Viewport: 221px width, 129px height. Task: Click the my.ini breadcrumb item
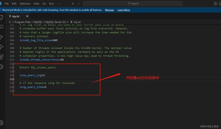click(x=76, y=22)
